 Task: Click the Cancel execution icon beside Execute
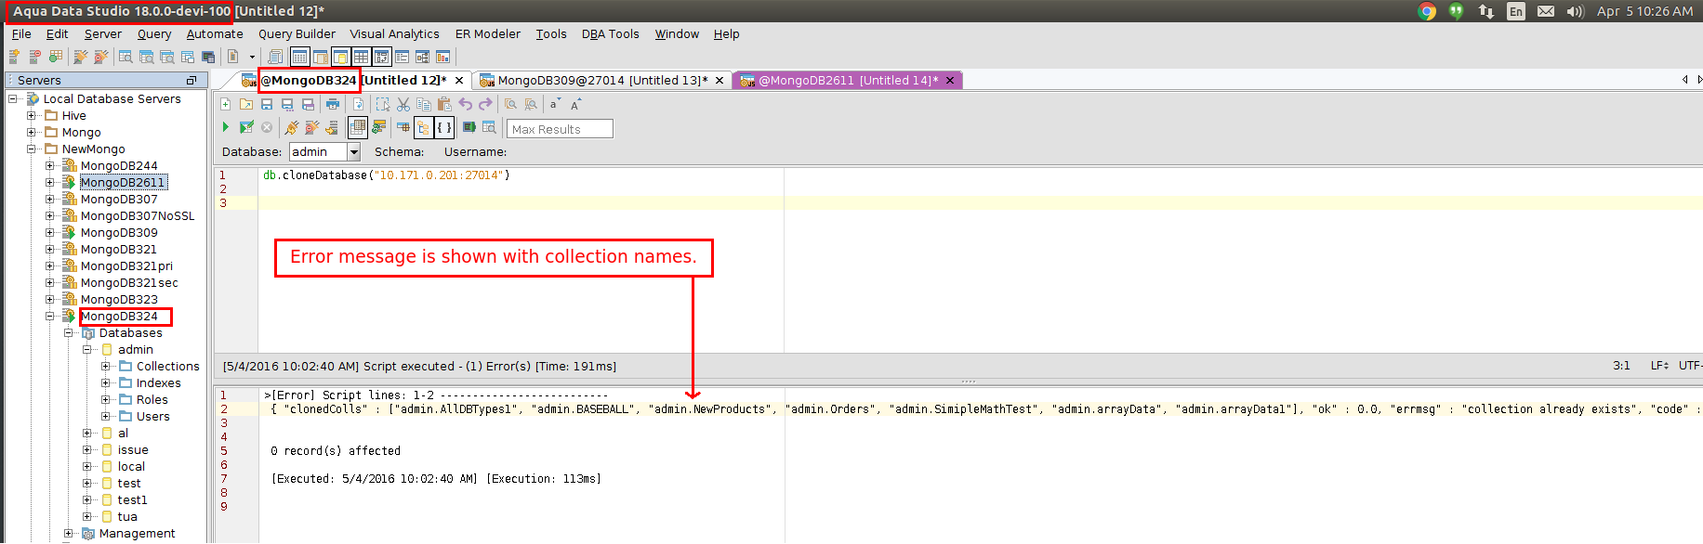coord(267,127)
